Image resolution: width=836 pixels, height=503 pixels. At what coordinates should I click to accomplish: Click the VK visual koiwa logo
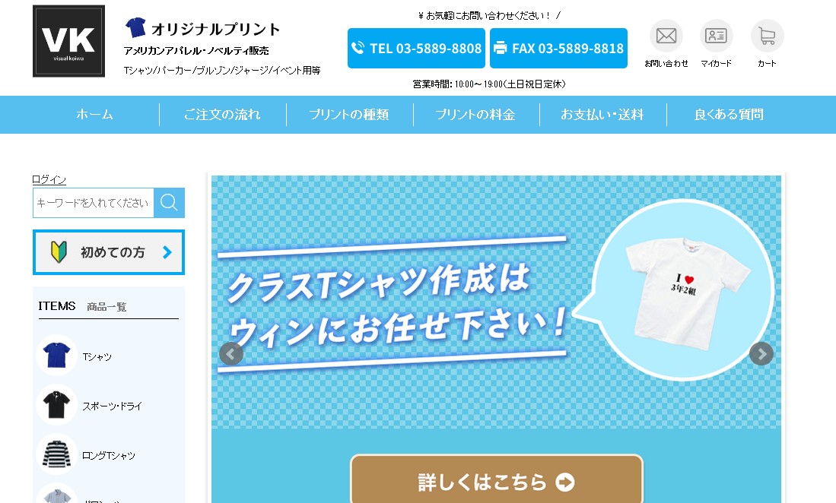(x=68, y=41)
